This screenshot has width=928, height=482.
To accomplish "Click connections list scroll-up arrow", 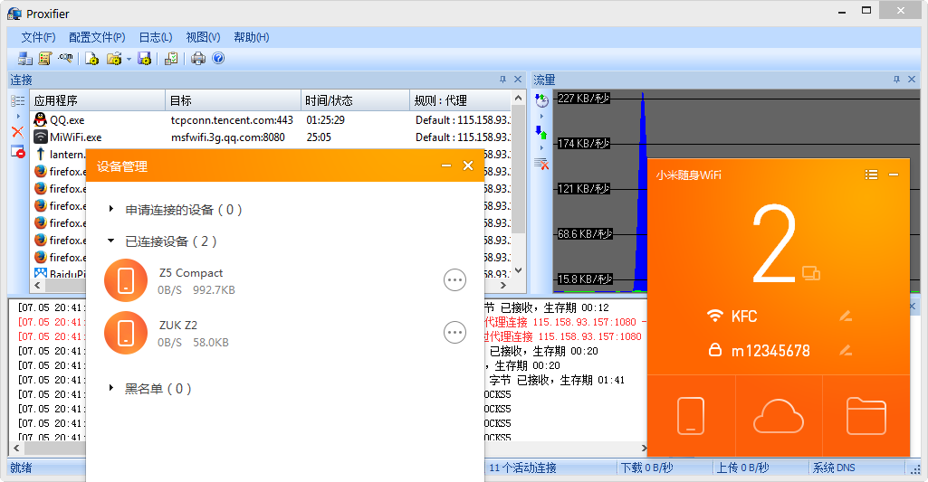I will coord(519,98).
